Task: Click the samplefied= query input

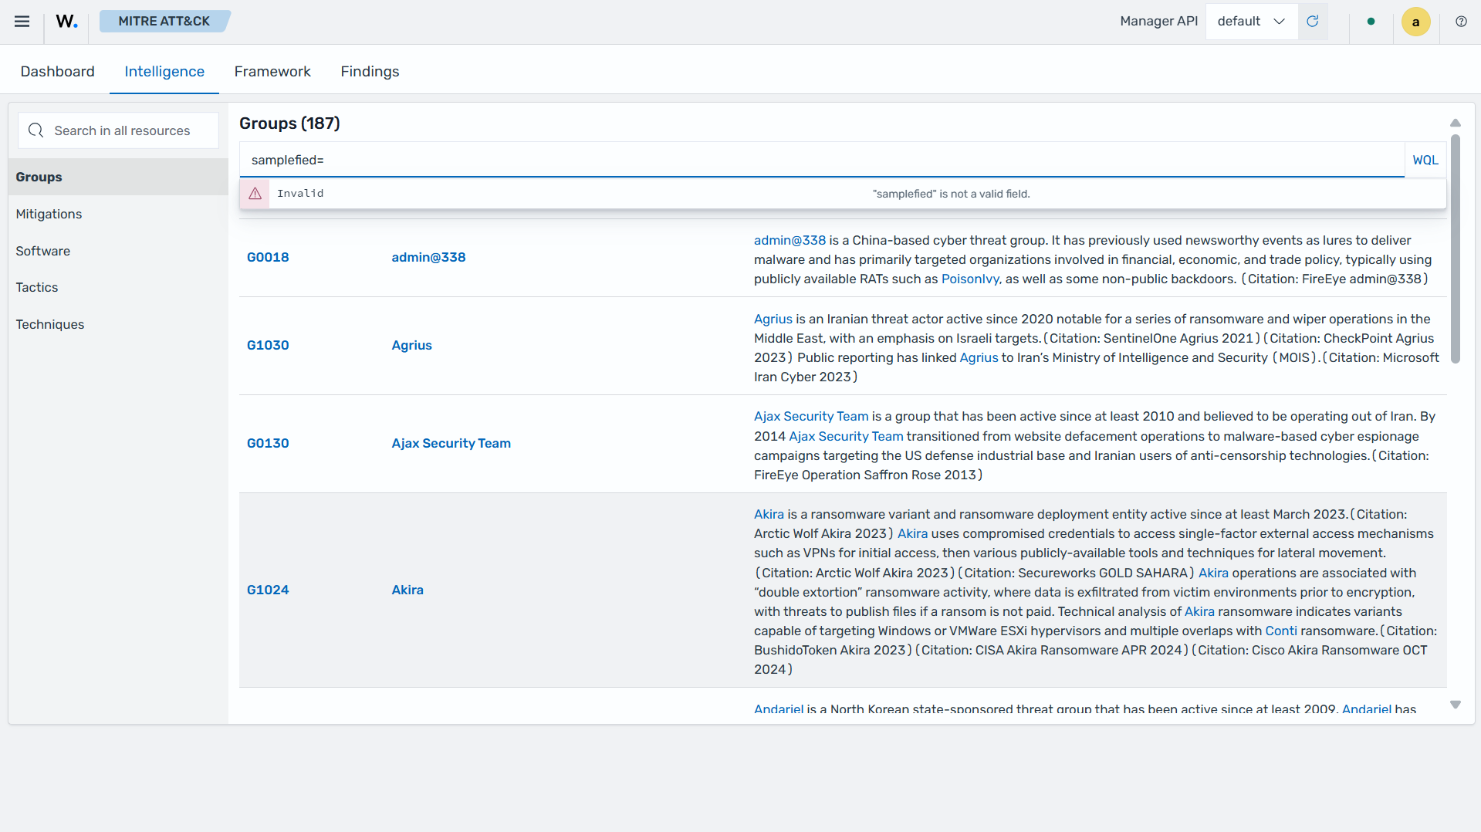Action: pyautogui.click(x=821, y=160)
